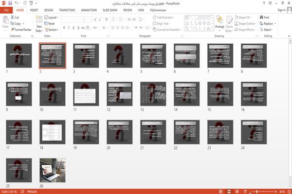Click PERSIAN language indicator
292x194 pixels.
tap(32, 192)
